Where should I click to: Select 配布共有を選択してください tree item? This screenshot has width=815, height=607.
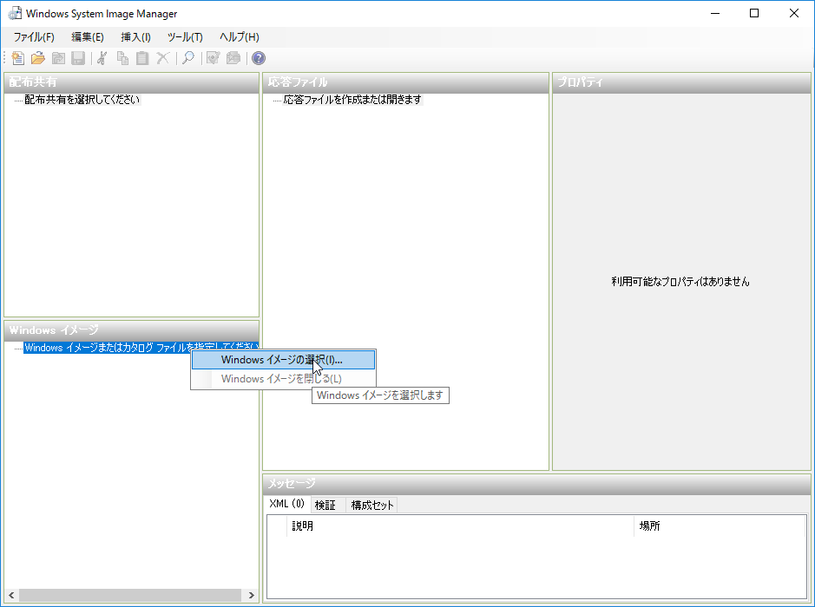click(82, 100)
